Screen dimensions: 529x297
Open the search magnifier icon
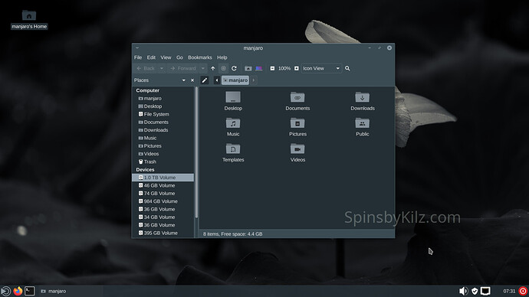click(x=347, y=68)
